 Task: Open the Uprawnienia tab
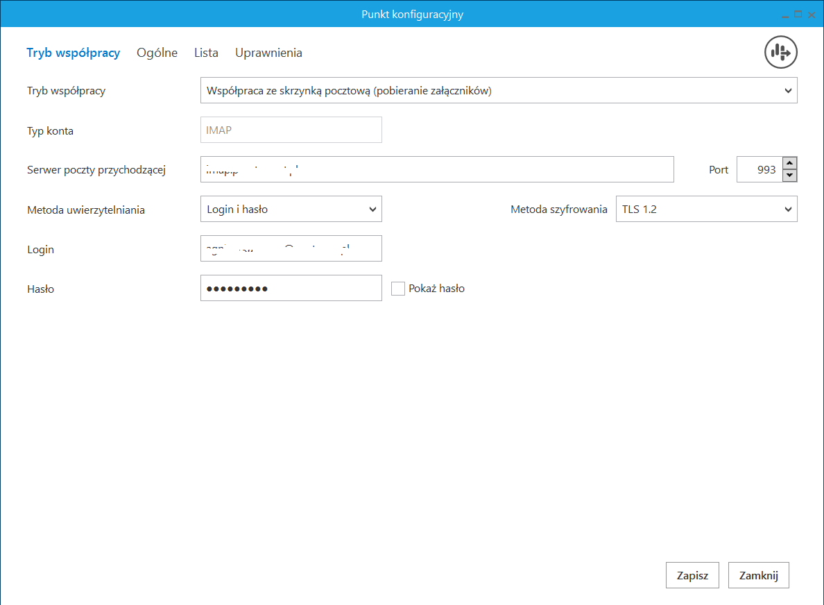point(268,53)
